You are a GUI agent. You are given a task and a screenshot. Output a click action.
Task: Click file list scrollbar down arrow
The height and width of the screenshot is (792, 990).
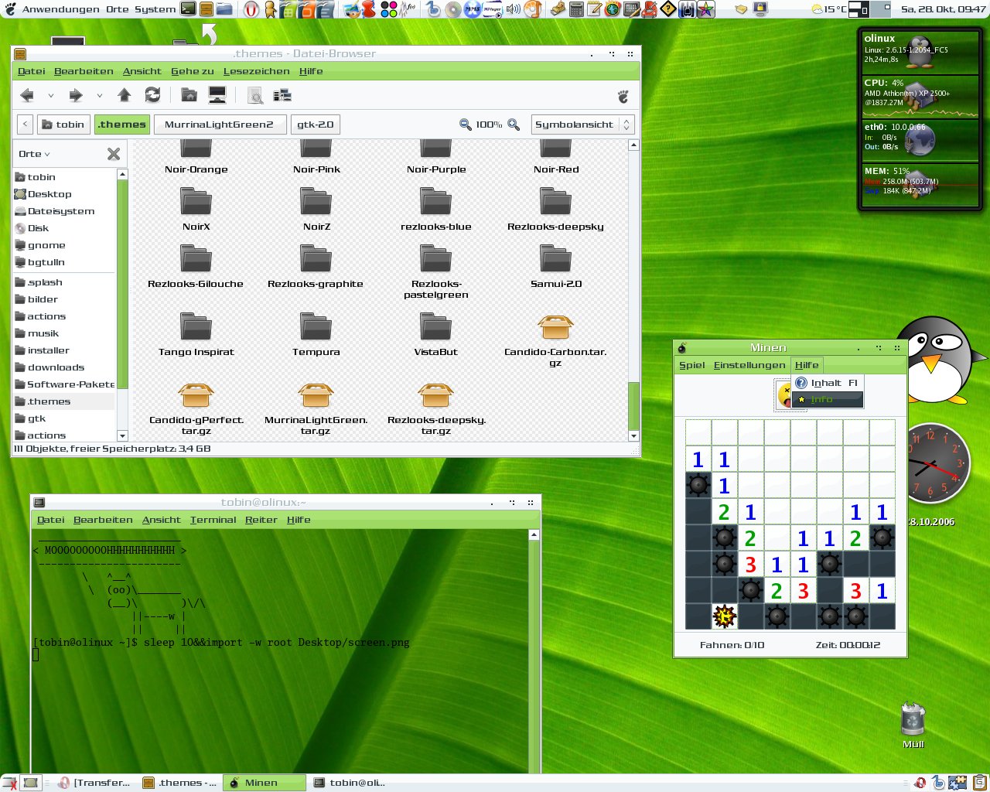(x=633, y=436)
